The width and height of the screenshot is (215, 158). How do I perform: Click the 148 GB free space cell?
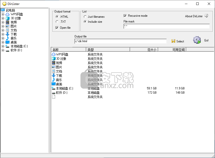pos(180,92)
